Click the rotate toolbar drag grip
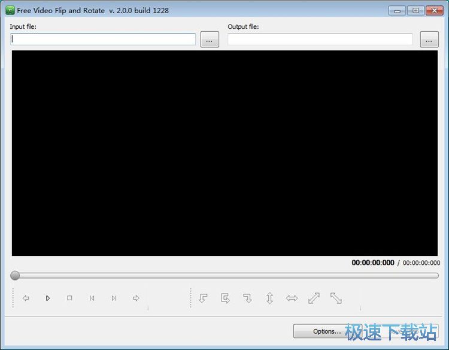Viewport: 449px width, 350px height. coord(191,298)
